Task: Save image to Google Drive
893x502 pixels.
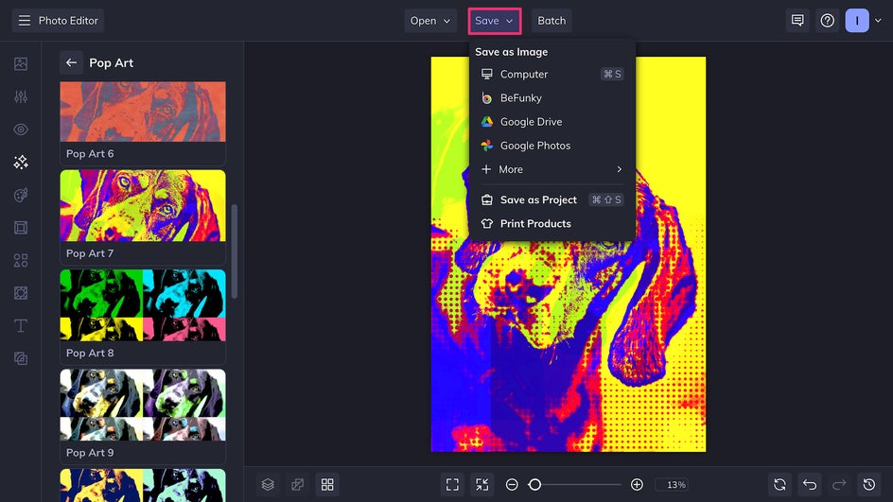Action: (x=552, y=122)
